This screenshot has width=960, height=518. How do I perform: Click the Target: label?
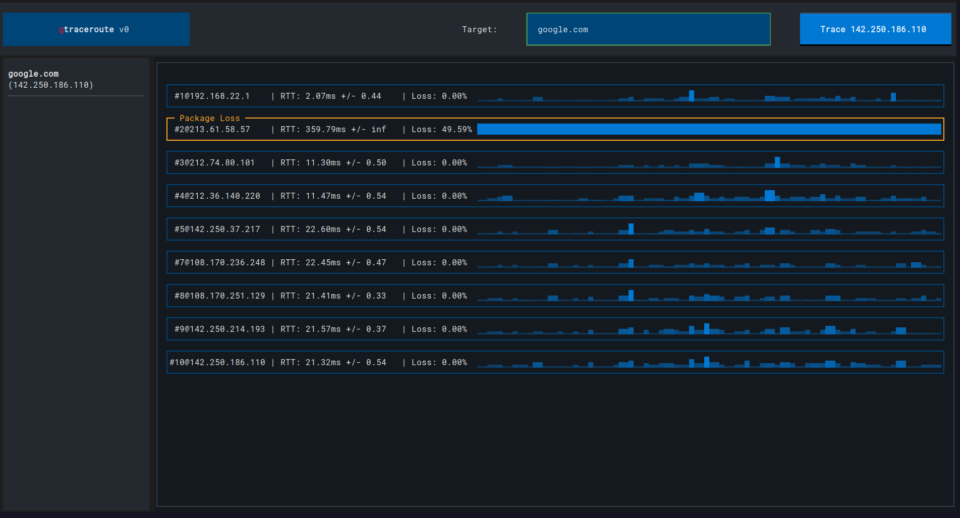[480, 29]
